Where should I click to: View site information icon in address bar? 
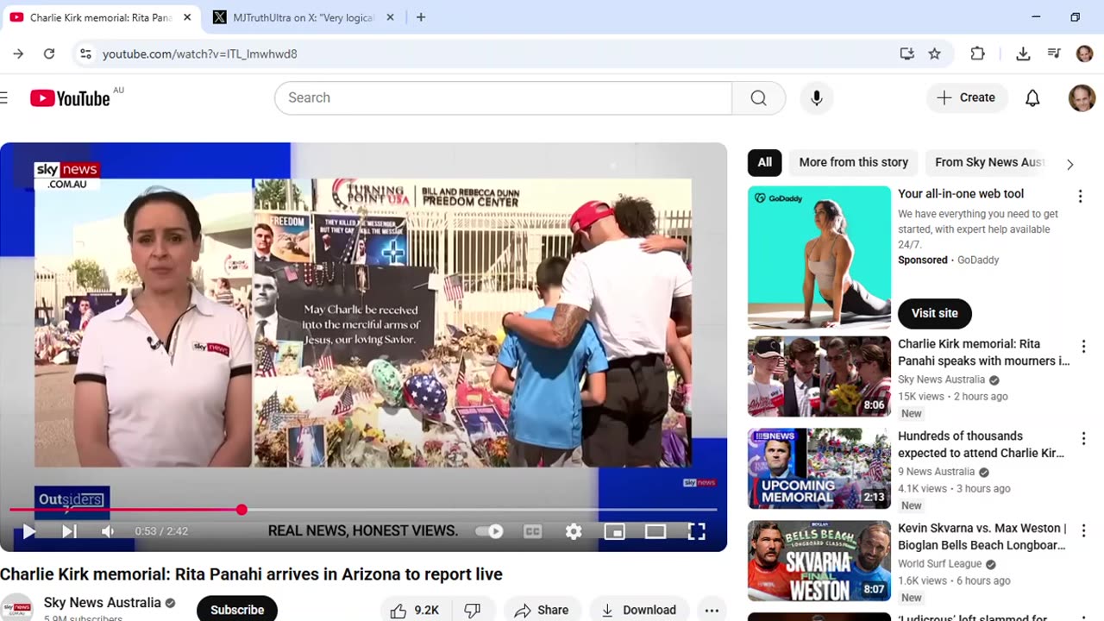click(85, 53)
